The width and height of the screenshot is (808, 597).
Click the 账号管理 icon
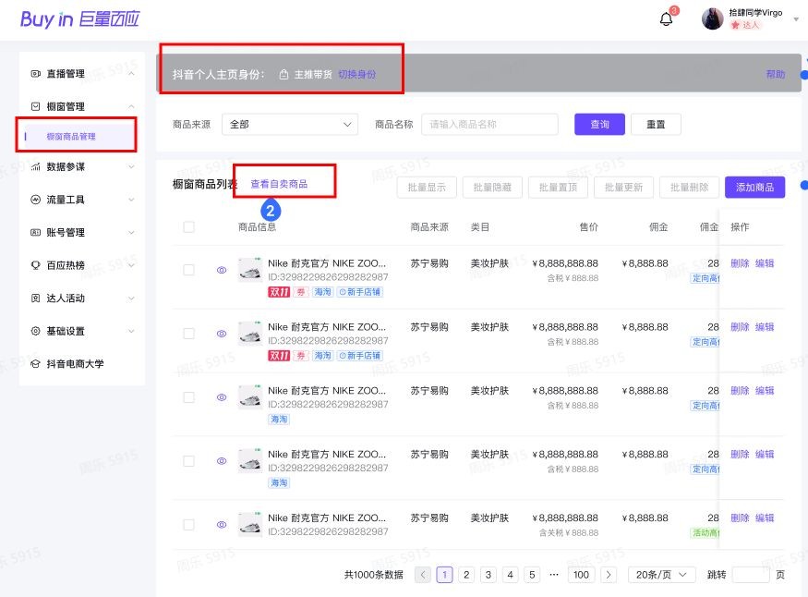pyautogui.click(x=36, y=233)
